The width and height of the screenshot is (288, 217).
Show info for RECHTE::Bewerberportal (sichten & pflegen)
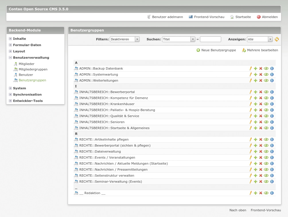(x=272, y=145)
